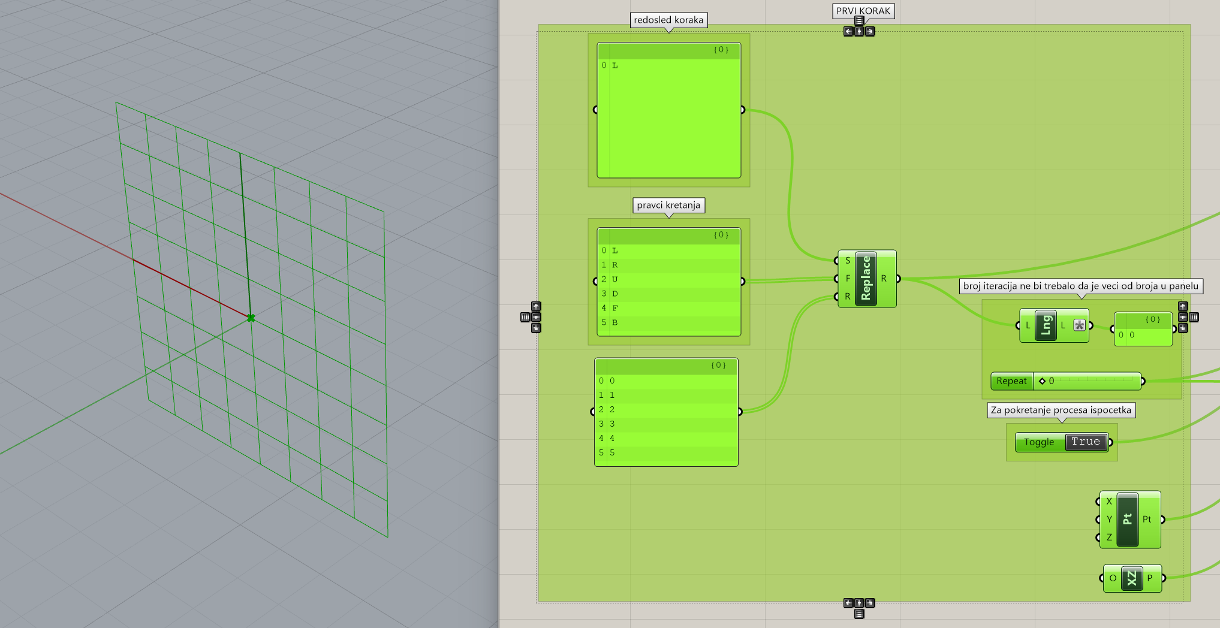The image size is (1220, 628).
Task: Click the green origin point in viewport
Action: point(251,318)
